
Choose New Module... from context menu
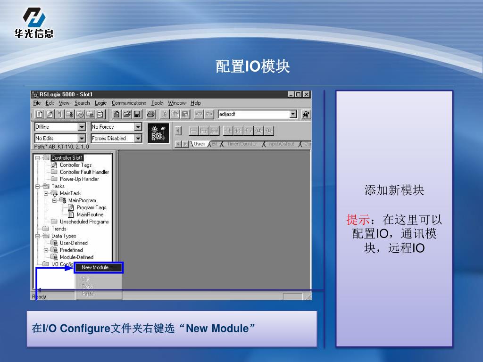(x=99, y=268)
